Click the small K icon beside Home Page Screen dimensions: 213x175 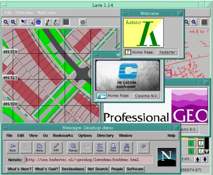point(128,52)
